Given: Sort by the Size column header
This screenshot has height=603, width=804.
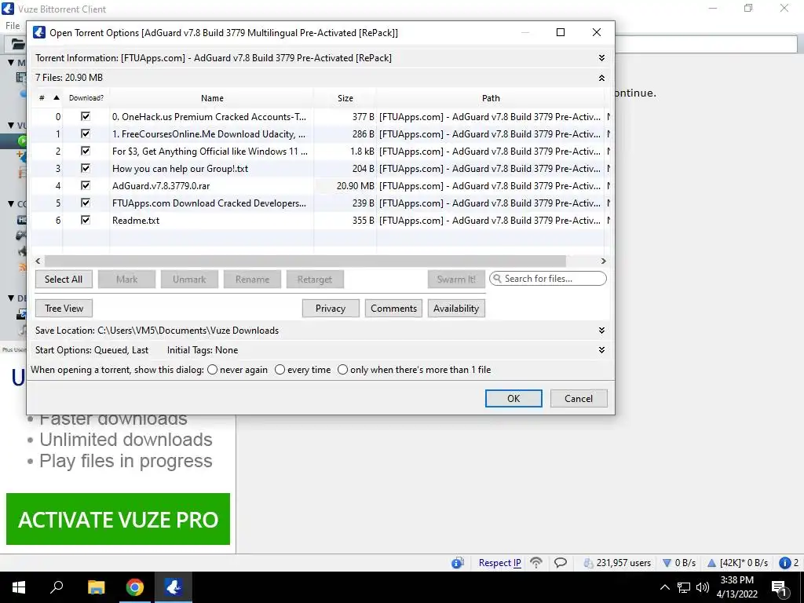Looking at the screenshot, I should (x=345, y=98).
